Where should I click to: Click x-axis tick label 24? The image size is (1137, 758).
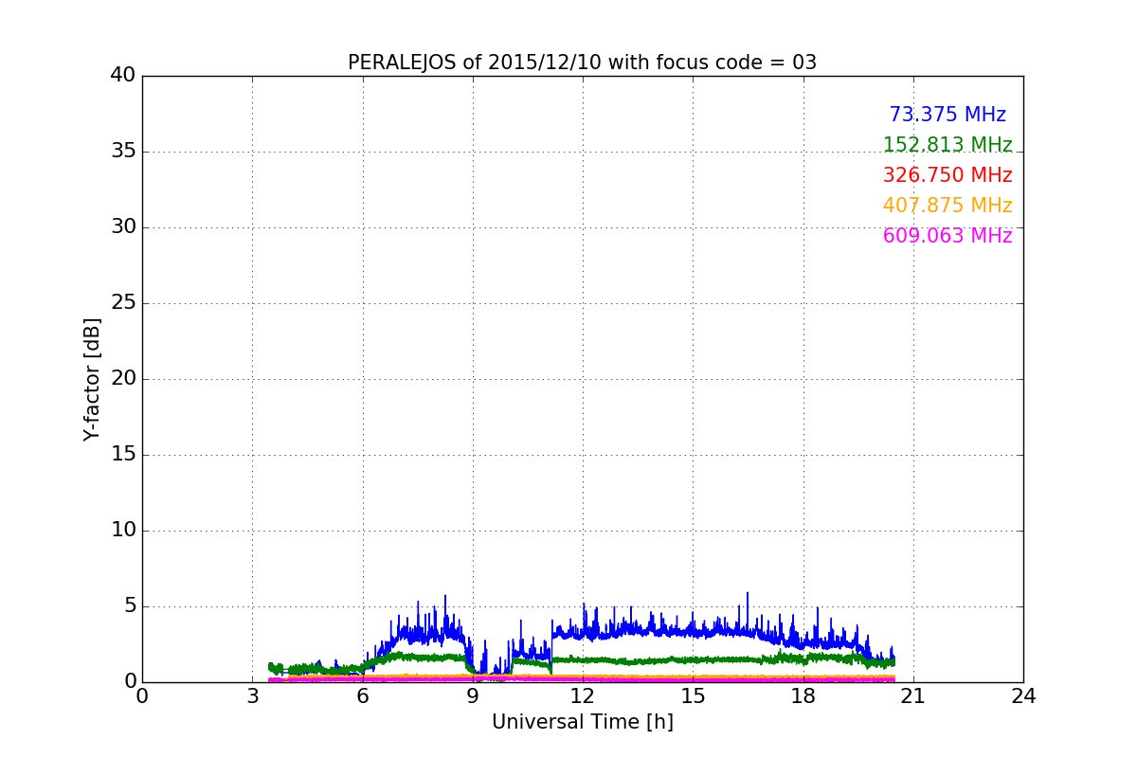click(1023, 696)
